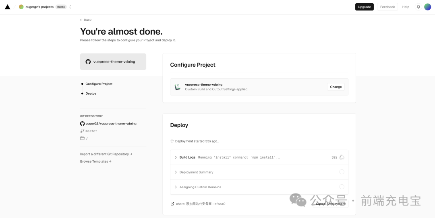This screenshot has width=435, height=218.
Task: Open the cugerGZ/vuepress-theme-vdoing repository link
Action: pos(111,124)
